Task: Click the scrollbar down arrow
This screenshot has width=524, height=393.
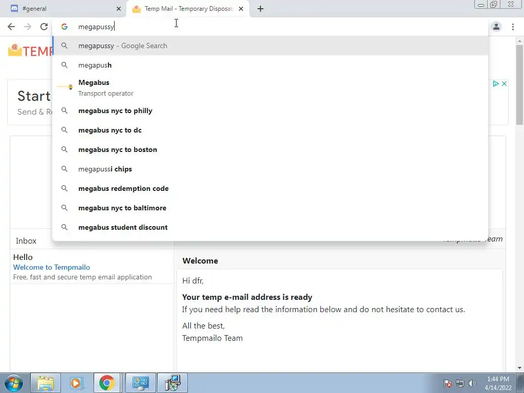Action: (x=519, y=368)
